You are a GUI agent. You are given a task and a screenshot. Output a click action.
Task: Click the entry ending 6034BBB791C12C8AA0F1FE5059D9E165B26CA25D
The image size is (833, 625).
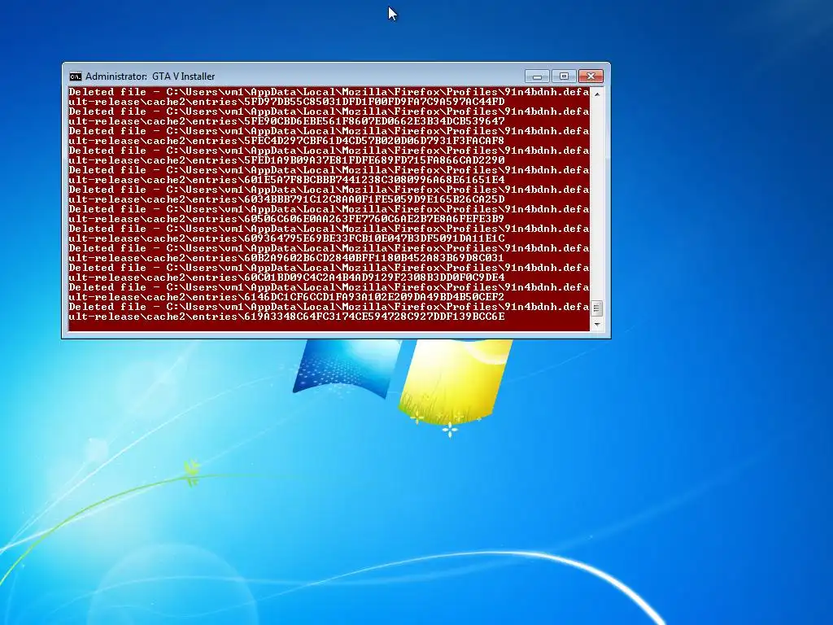point(329,194)
